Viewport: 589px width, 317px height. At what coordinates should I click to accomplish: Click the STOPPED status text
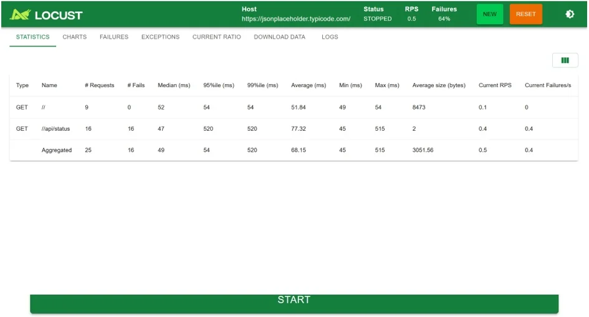378,19
